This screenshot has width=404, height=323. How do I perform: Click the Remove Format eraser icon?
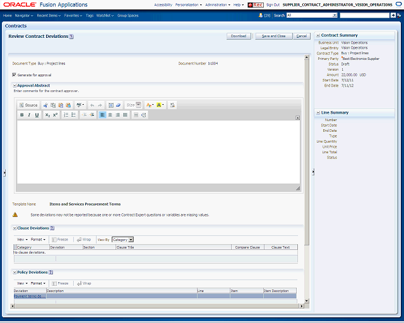[x=118, y=105]
